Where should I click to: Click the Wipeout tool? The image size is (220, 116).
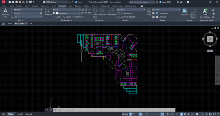pyautogui.click(x=185, y=12)
